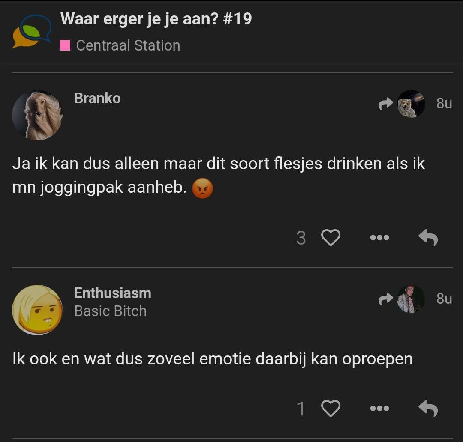Open Branko's username profile

[97, 98]
